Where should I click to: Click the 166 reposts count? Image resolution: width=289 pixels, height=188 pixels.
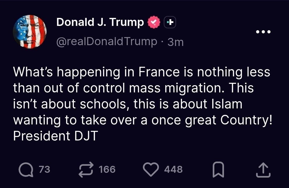pos(107,169)
